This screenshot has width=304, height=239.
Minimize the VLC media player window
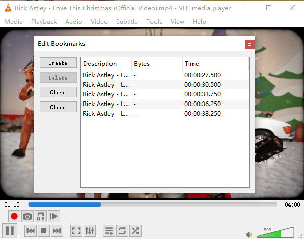tap(246, 8)
